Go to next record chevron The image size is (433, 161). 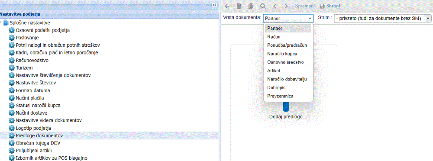coord(286,6)
